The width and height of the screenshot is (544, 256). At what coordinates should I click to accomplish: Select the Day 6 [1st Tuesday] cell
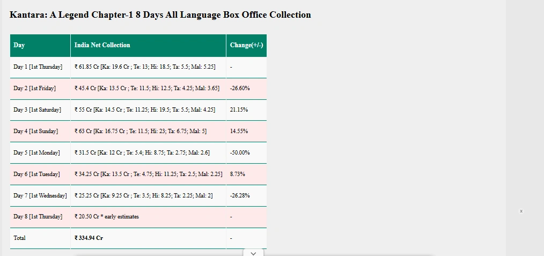(x=37, y=174)
